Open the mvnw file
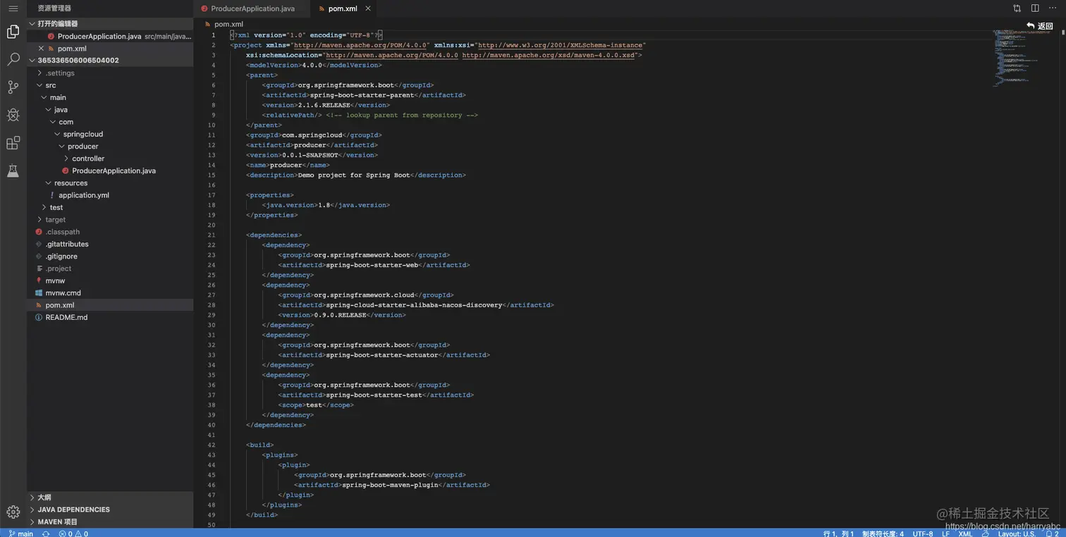Viewport: 1066px width, 537px height. (x=110, y=280)
